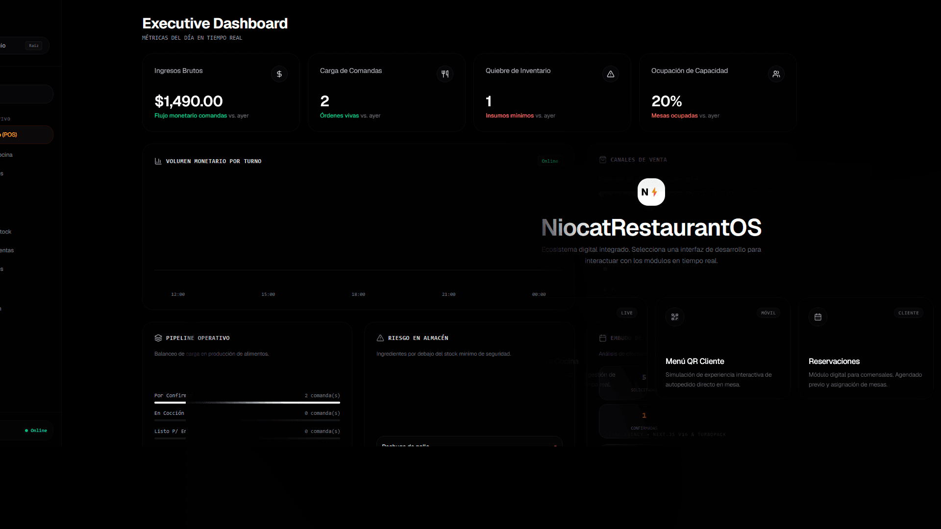Click the bar chart icon beside Volumen Monetario
This screenshot has width=941, height=529.
coord(158,161)
